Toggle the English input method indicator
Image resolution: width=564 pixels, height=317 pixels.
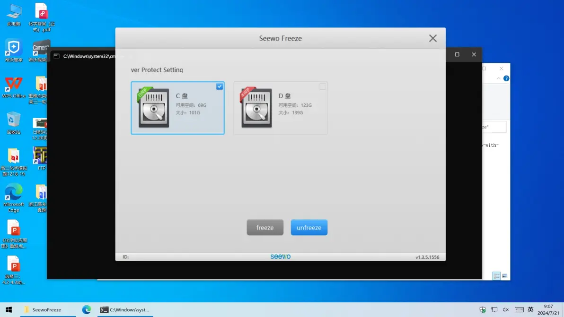coord(530,310)
